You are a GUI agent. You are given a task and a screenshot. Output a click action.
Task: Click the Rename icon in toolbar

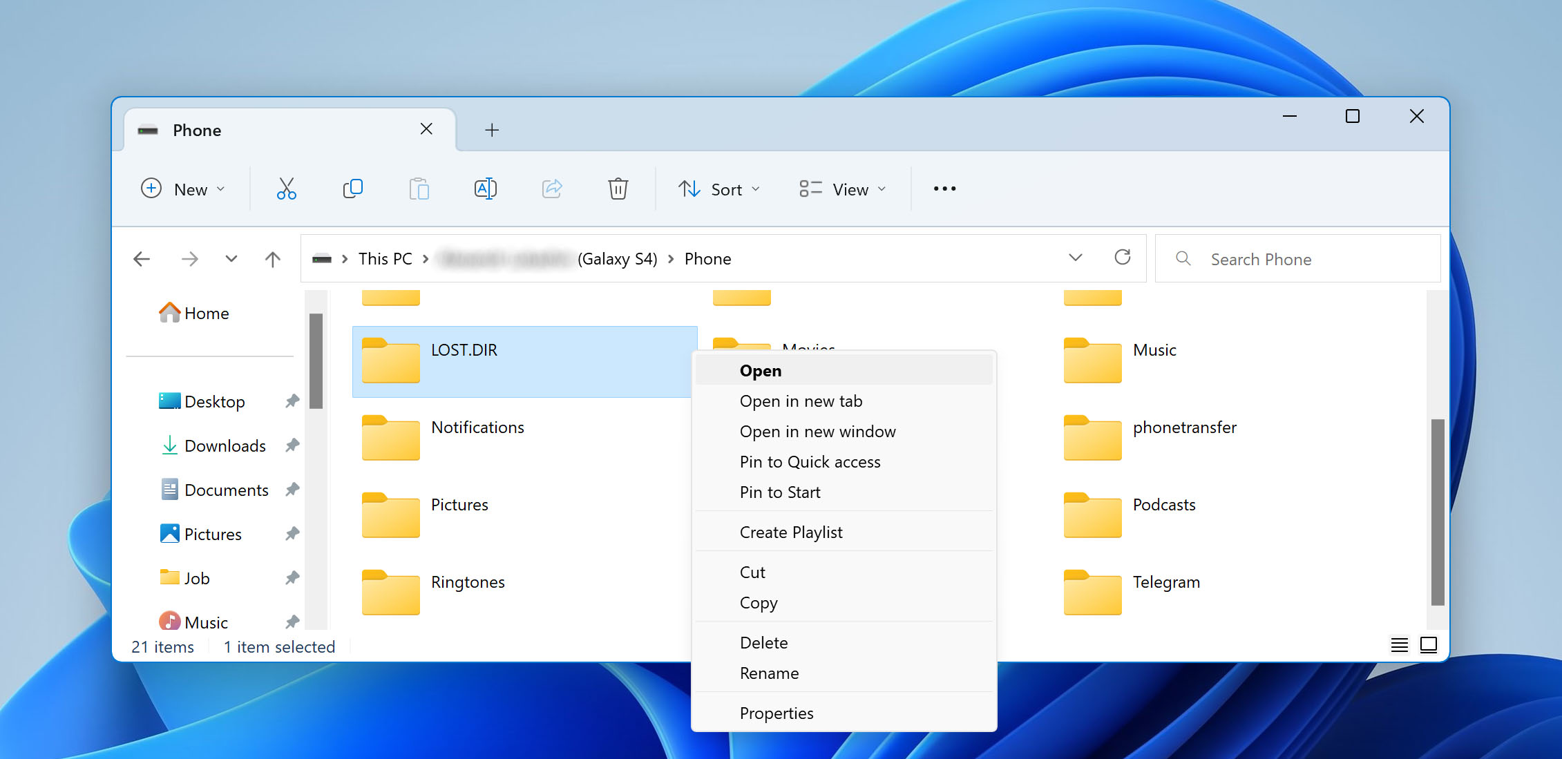point(484,189)
